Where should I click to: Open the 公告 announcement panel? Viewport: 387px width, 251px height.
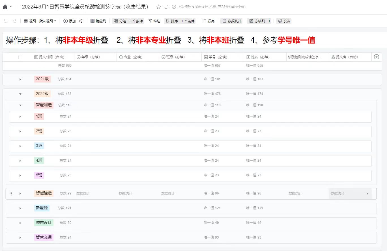[284, 21]
